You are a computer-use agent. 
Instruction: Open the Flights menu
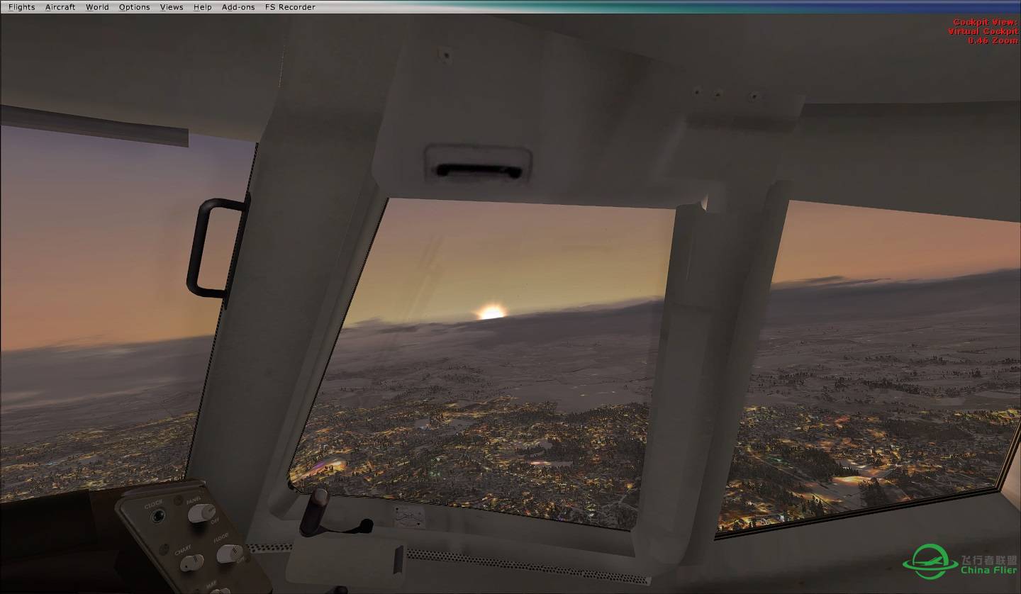tap(21, 7)
